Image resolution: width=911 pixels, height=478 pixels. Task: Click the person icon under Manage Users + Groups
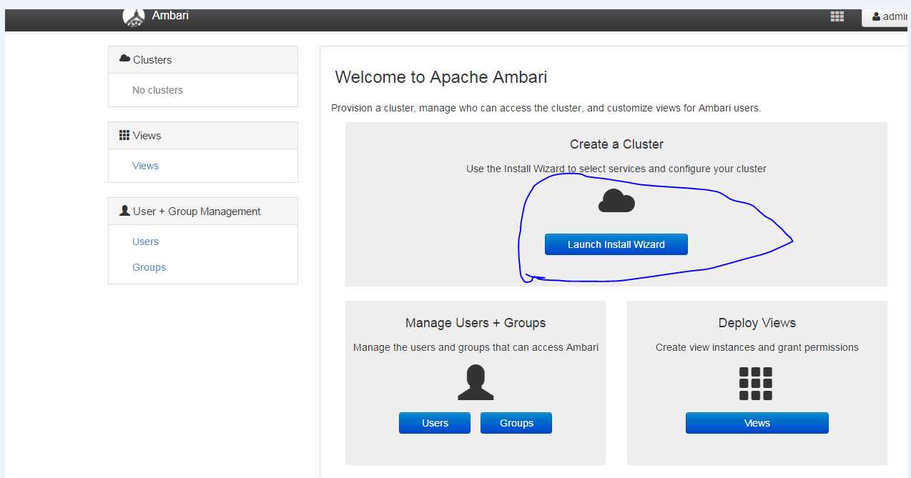tap(476, 383)
